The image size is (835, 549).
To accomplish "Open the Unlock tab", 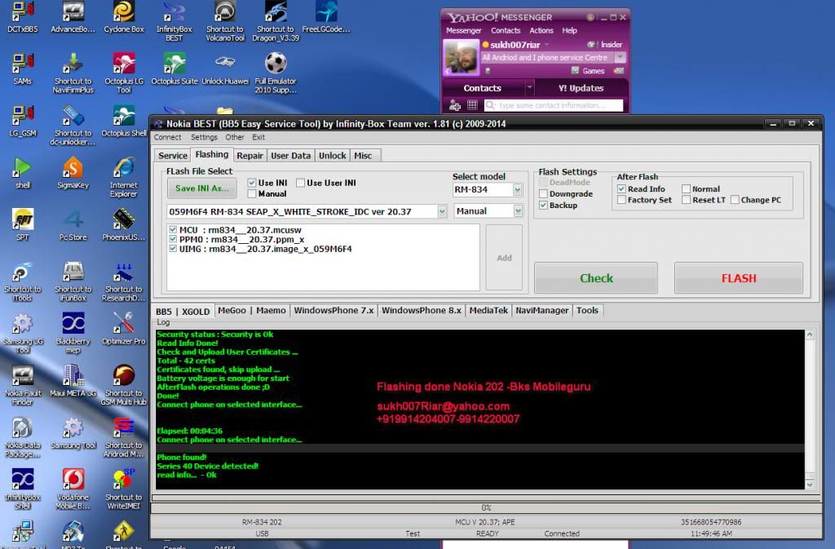I will coord(333,156).
